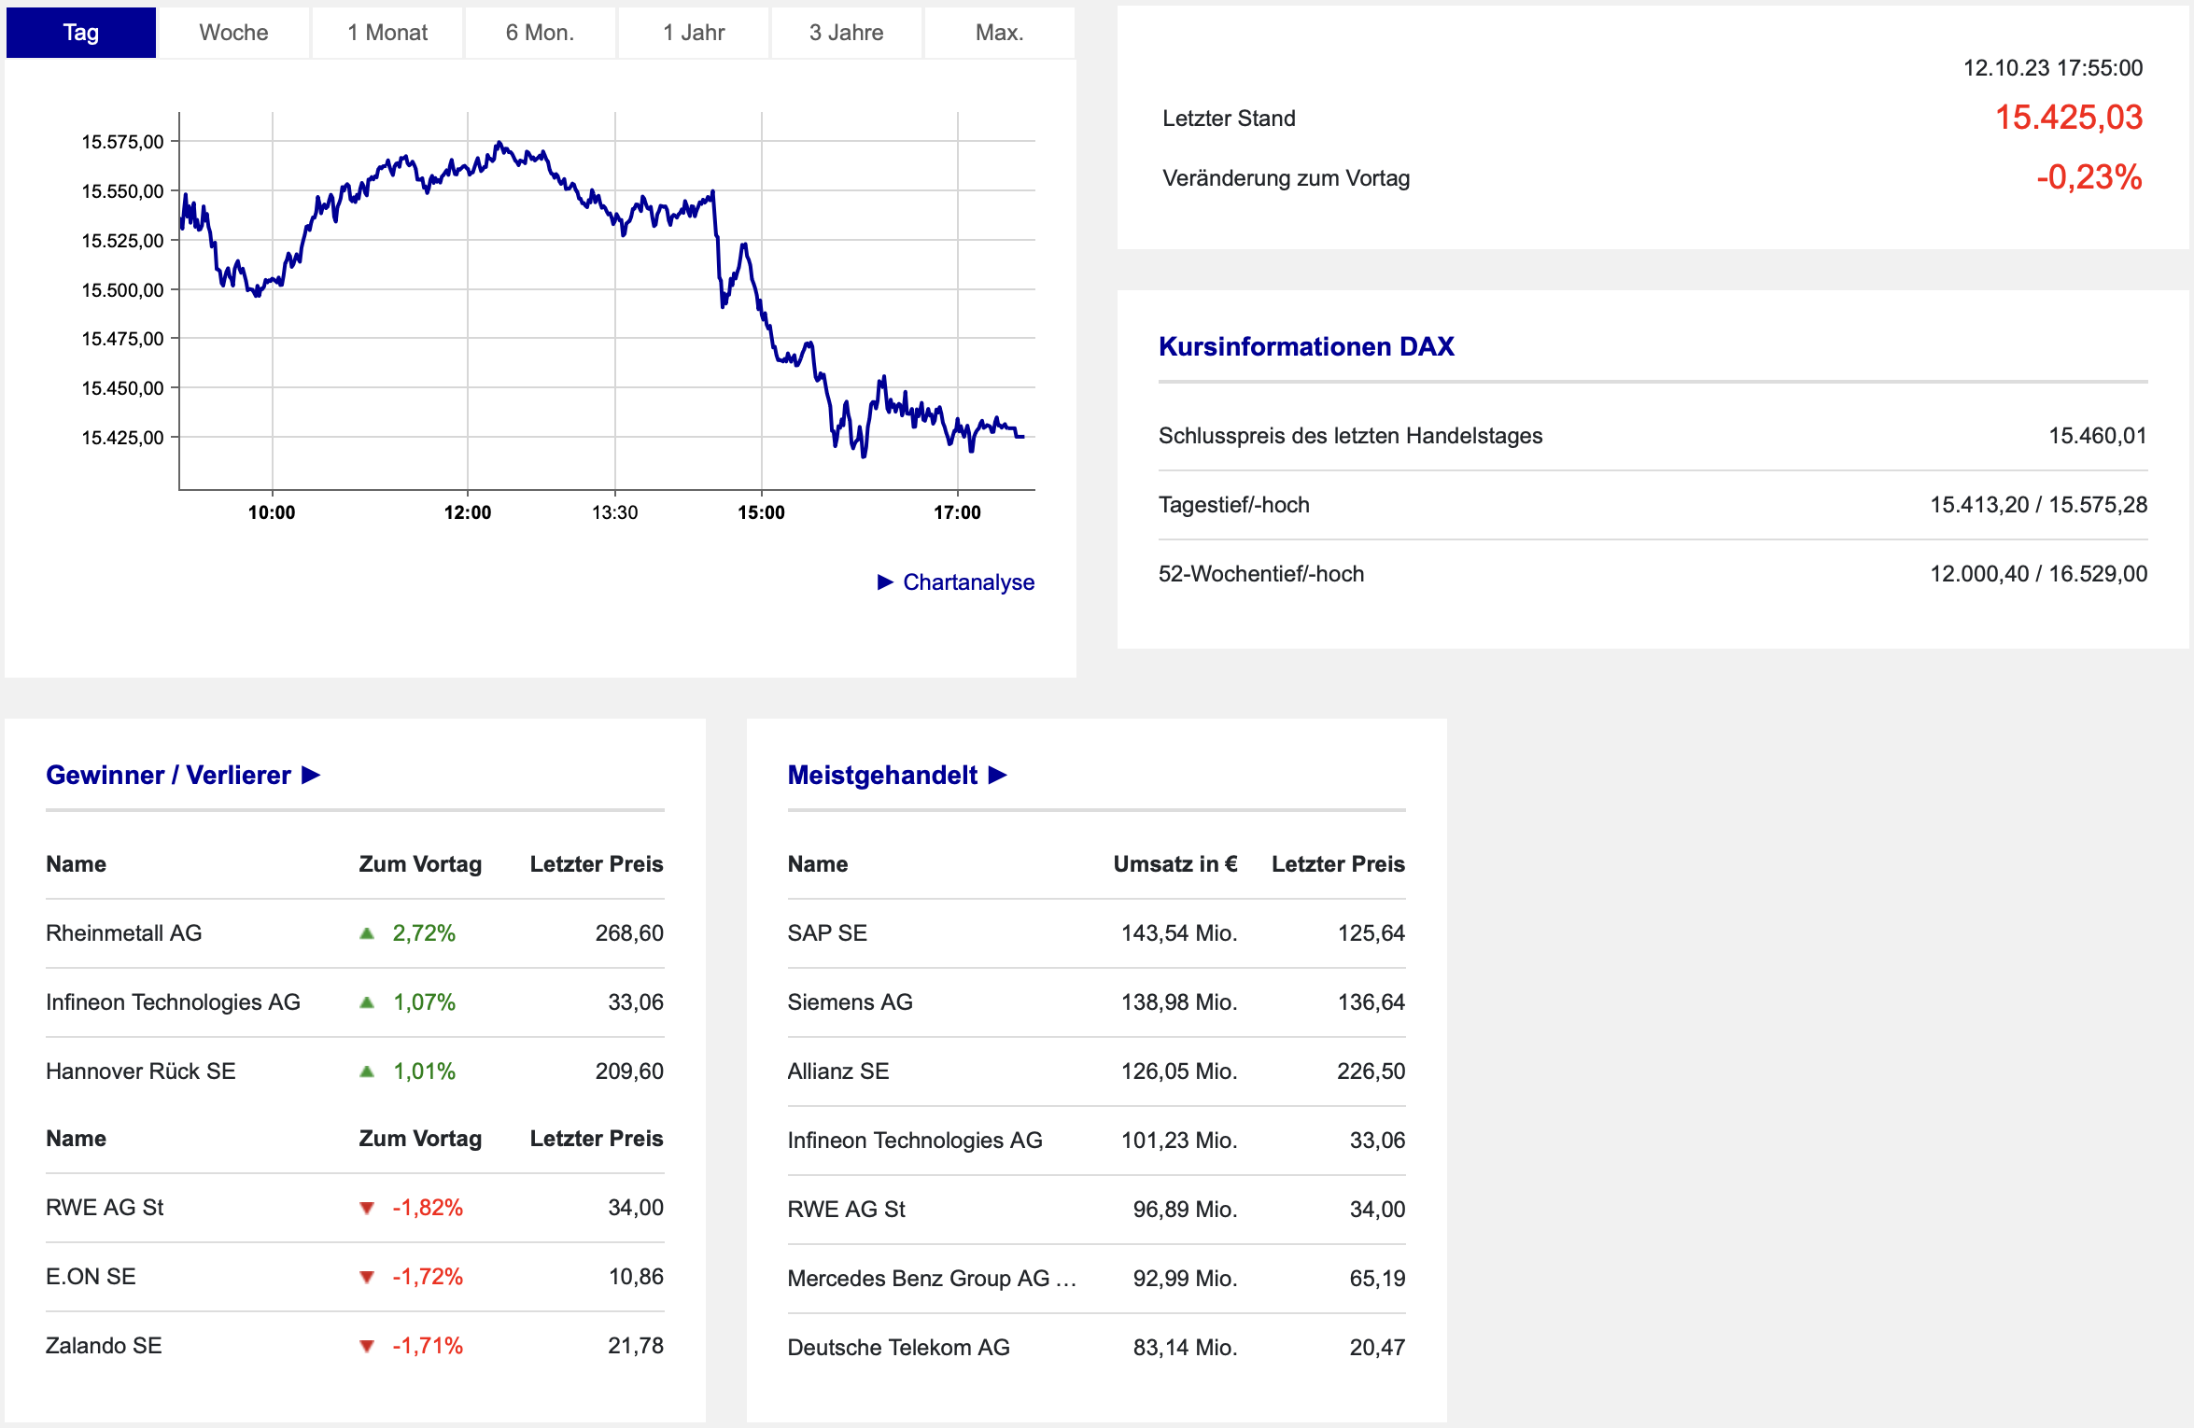Screen dimensions: 2194x1428
Task: Click green up arrow beside Infineon Technologies
Action: pyautogui.click(x=367, y=1002)
